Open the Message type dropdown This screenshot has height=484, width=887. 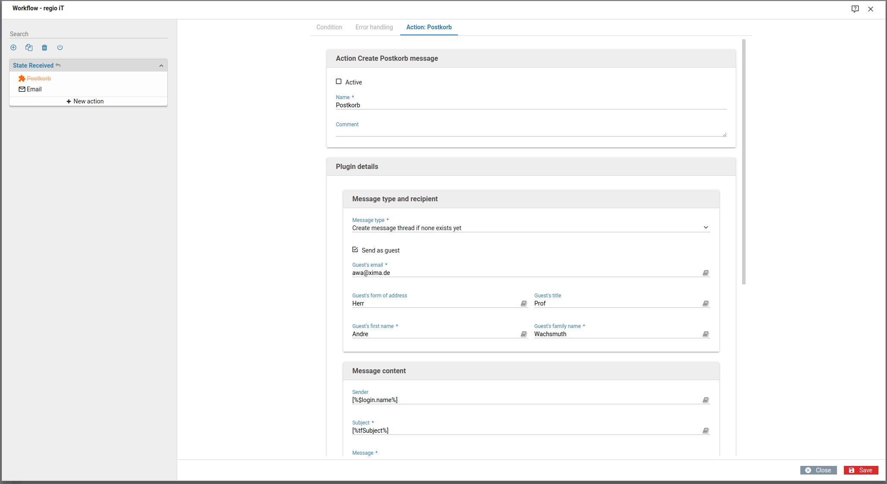coord(530,228)
